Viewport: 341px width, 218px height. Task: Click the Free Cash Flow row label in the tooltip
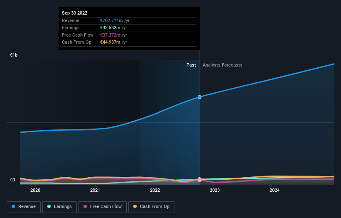(x=78, y=35)
